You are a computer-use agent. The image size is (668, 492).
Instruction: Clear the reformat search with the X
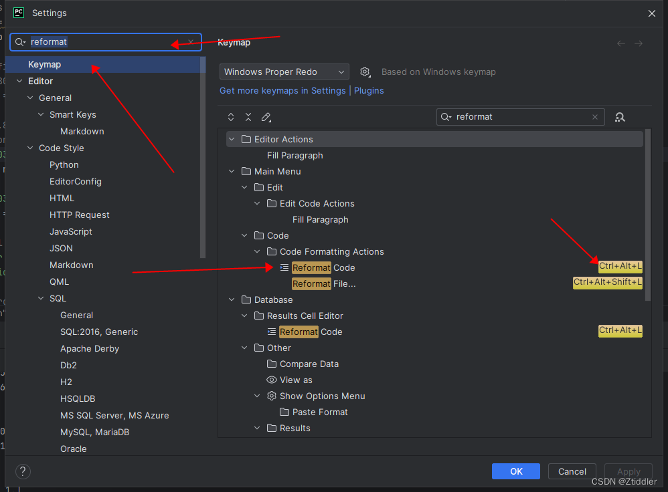(x=594, y=116)
